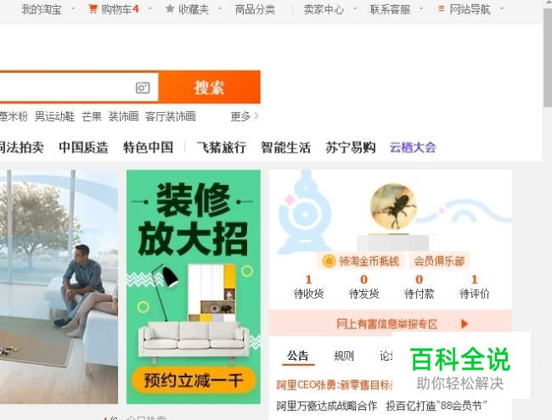Image resolution: width=552 pixels, height=420 pixels.
Task: Click the user avatar picture
Action: (x=393, y=206)
